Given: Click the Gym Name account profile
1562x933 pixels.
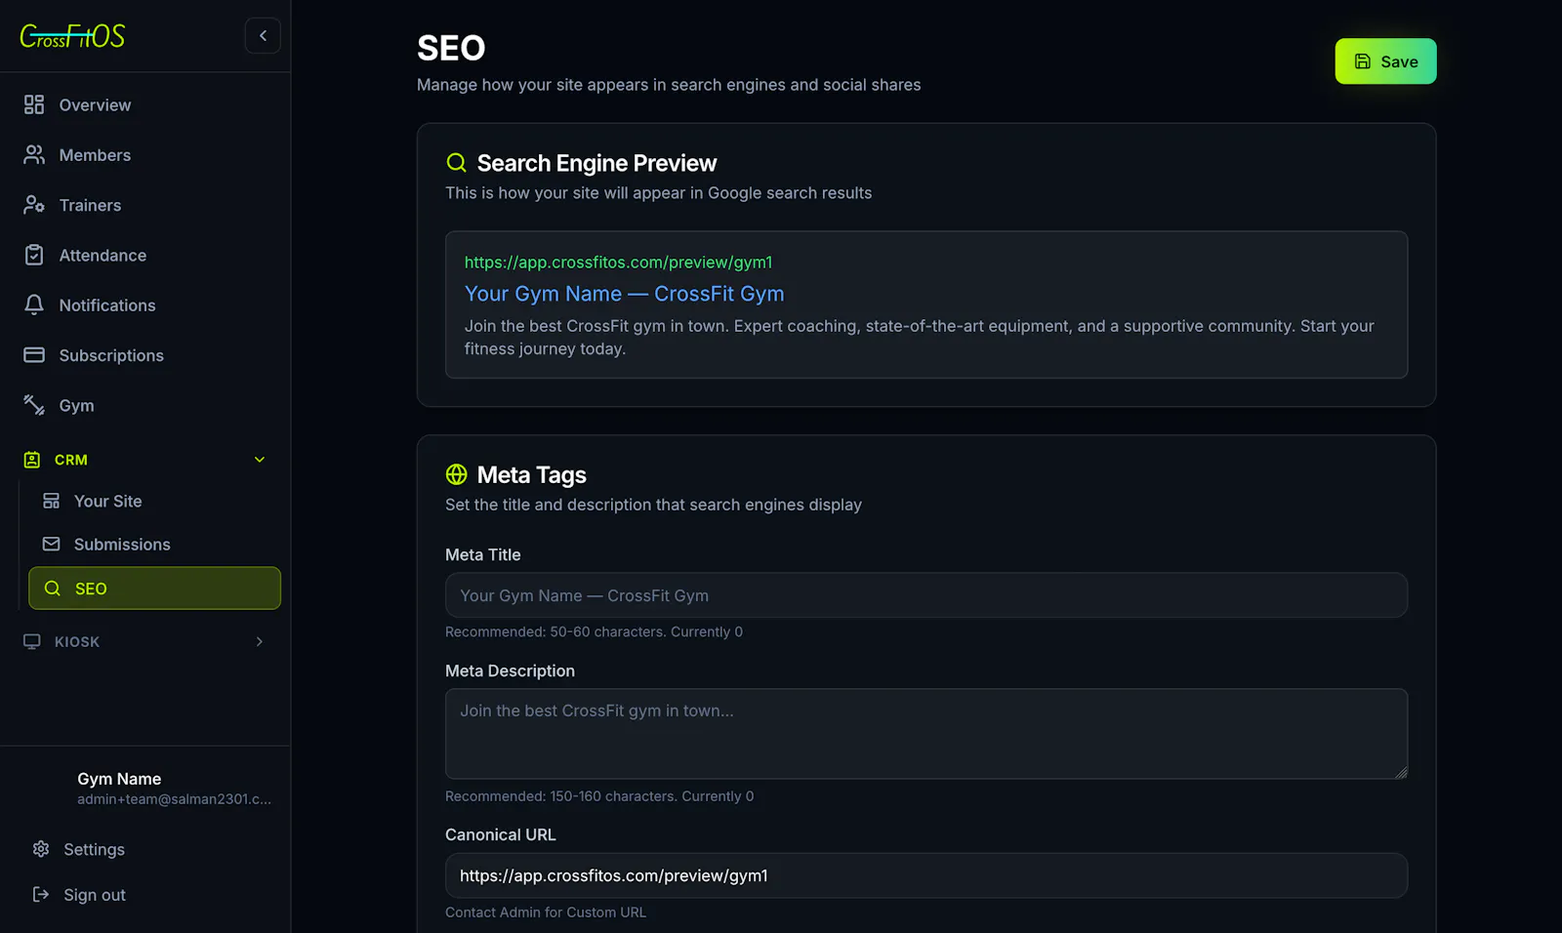Looking at the screenshot, I should point(145,789).
